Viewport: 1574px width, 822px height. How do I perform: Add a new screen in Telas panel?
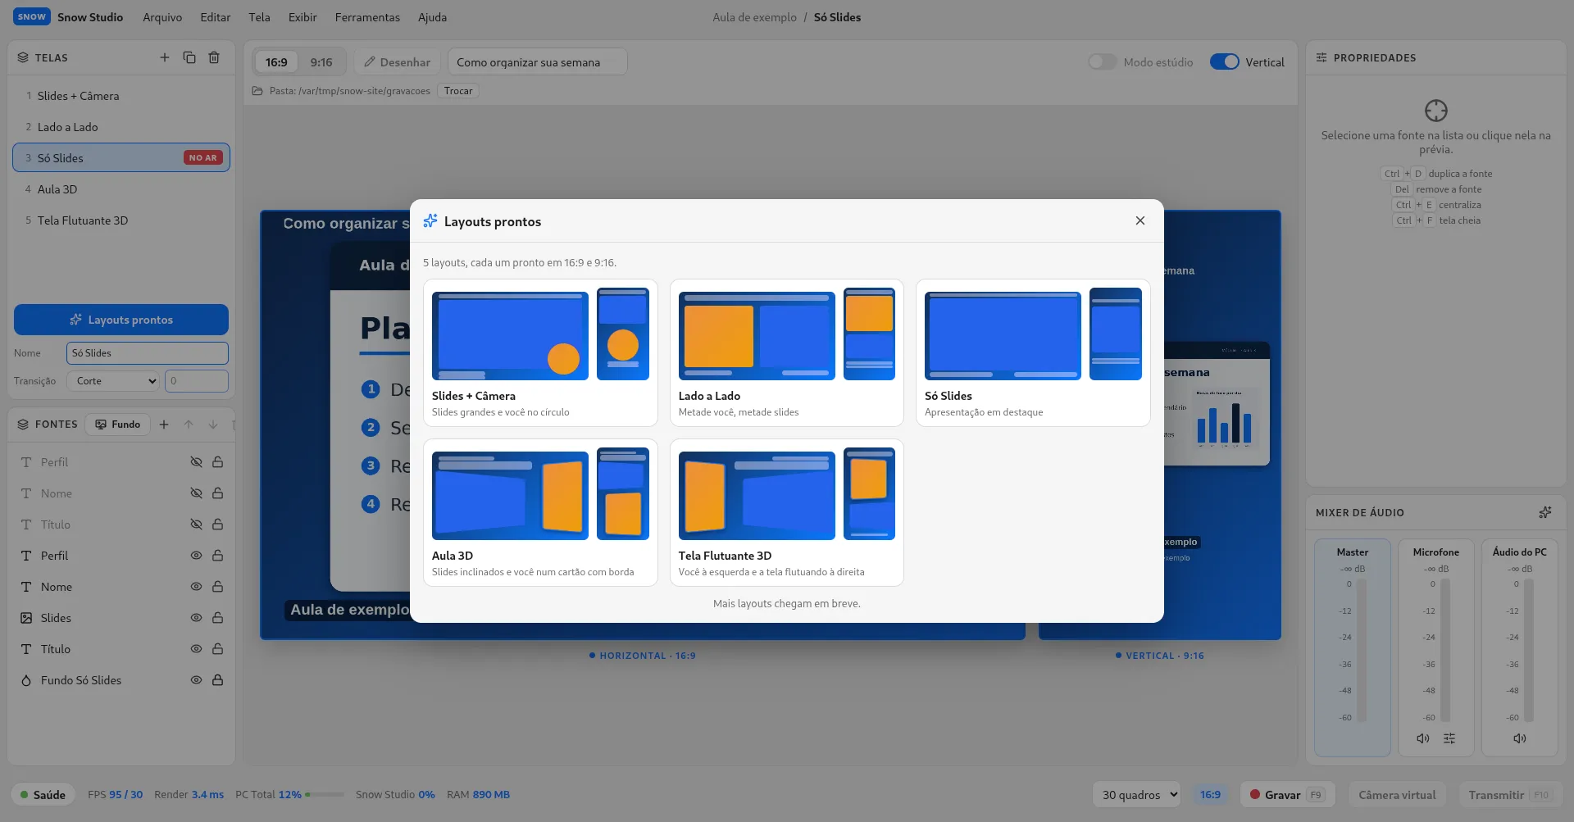165,57
